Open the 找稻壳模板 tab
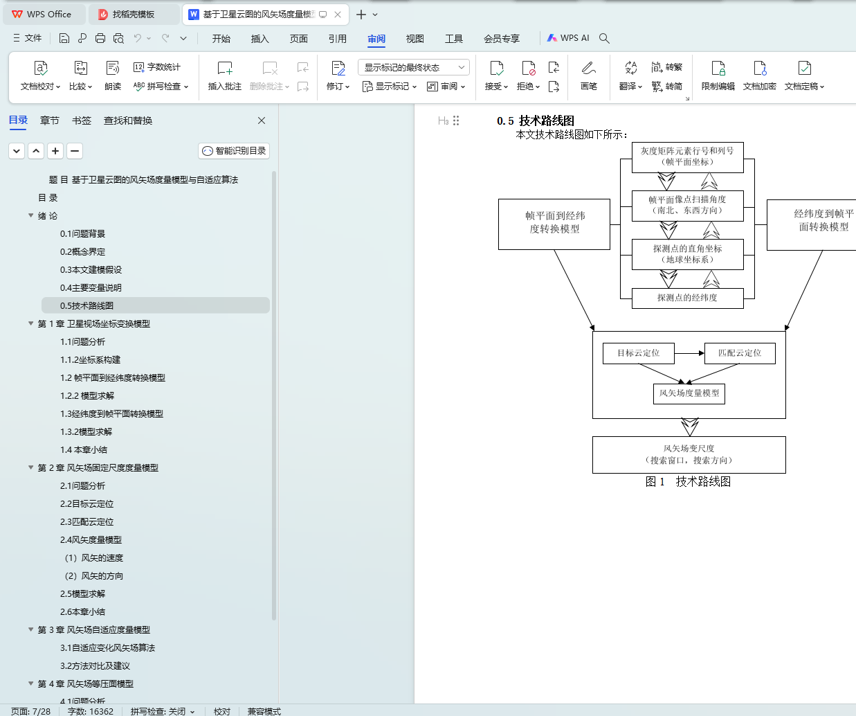Screen dimensions: 856x716 click(x=134, y=14)
